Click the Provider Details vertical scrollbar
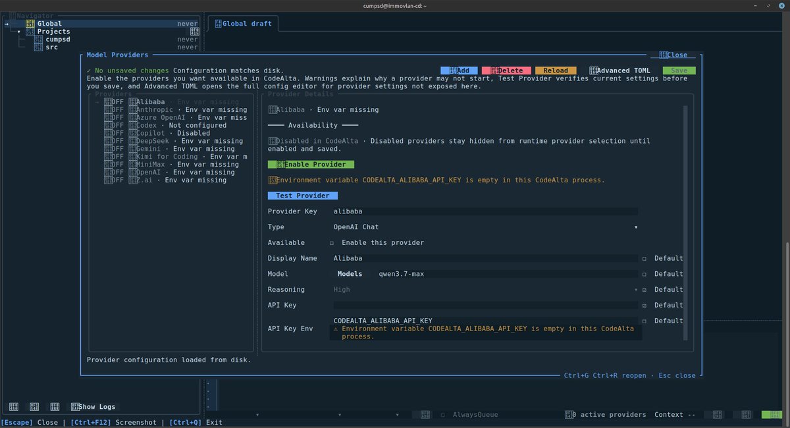 click(x=685, y=223)
